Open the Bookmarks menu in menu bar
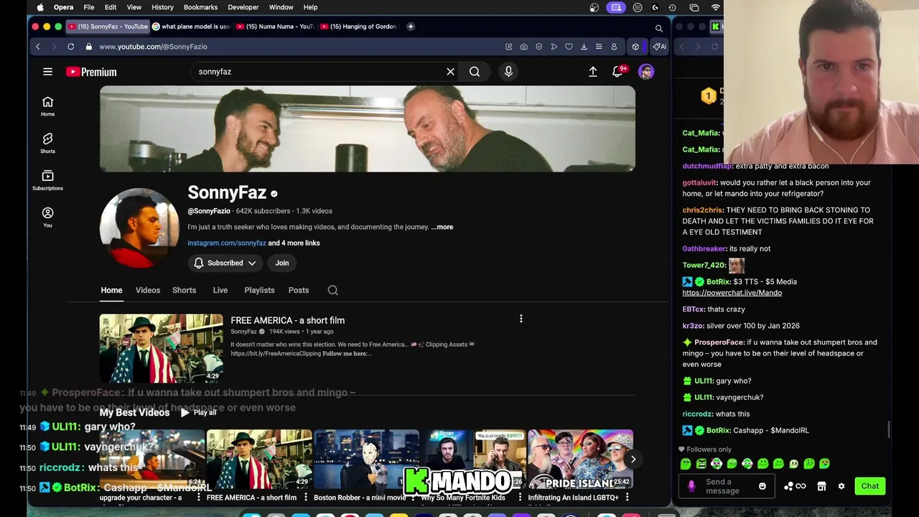 [x=200, y=7]
